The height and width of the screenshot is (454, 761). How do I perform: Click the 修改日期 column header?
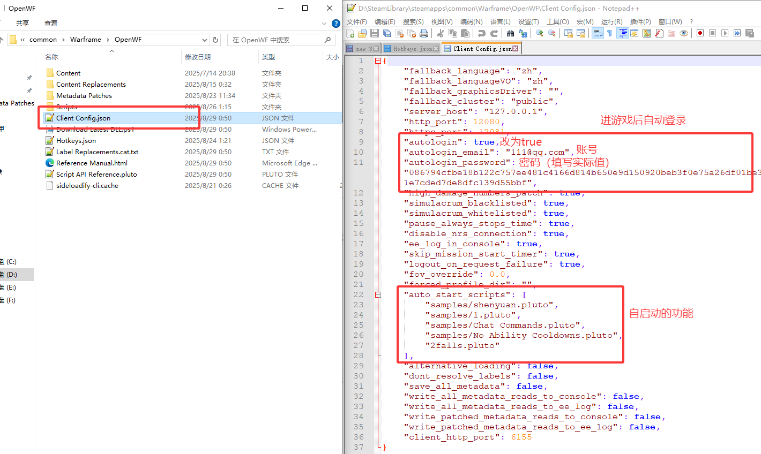point(198,57)
